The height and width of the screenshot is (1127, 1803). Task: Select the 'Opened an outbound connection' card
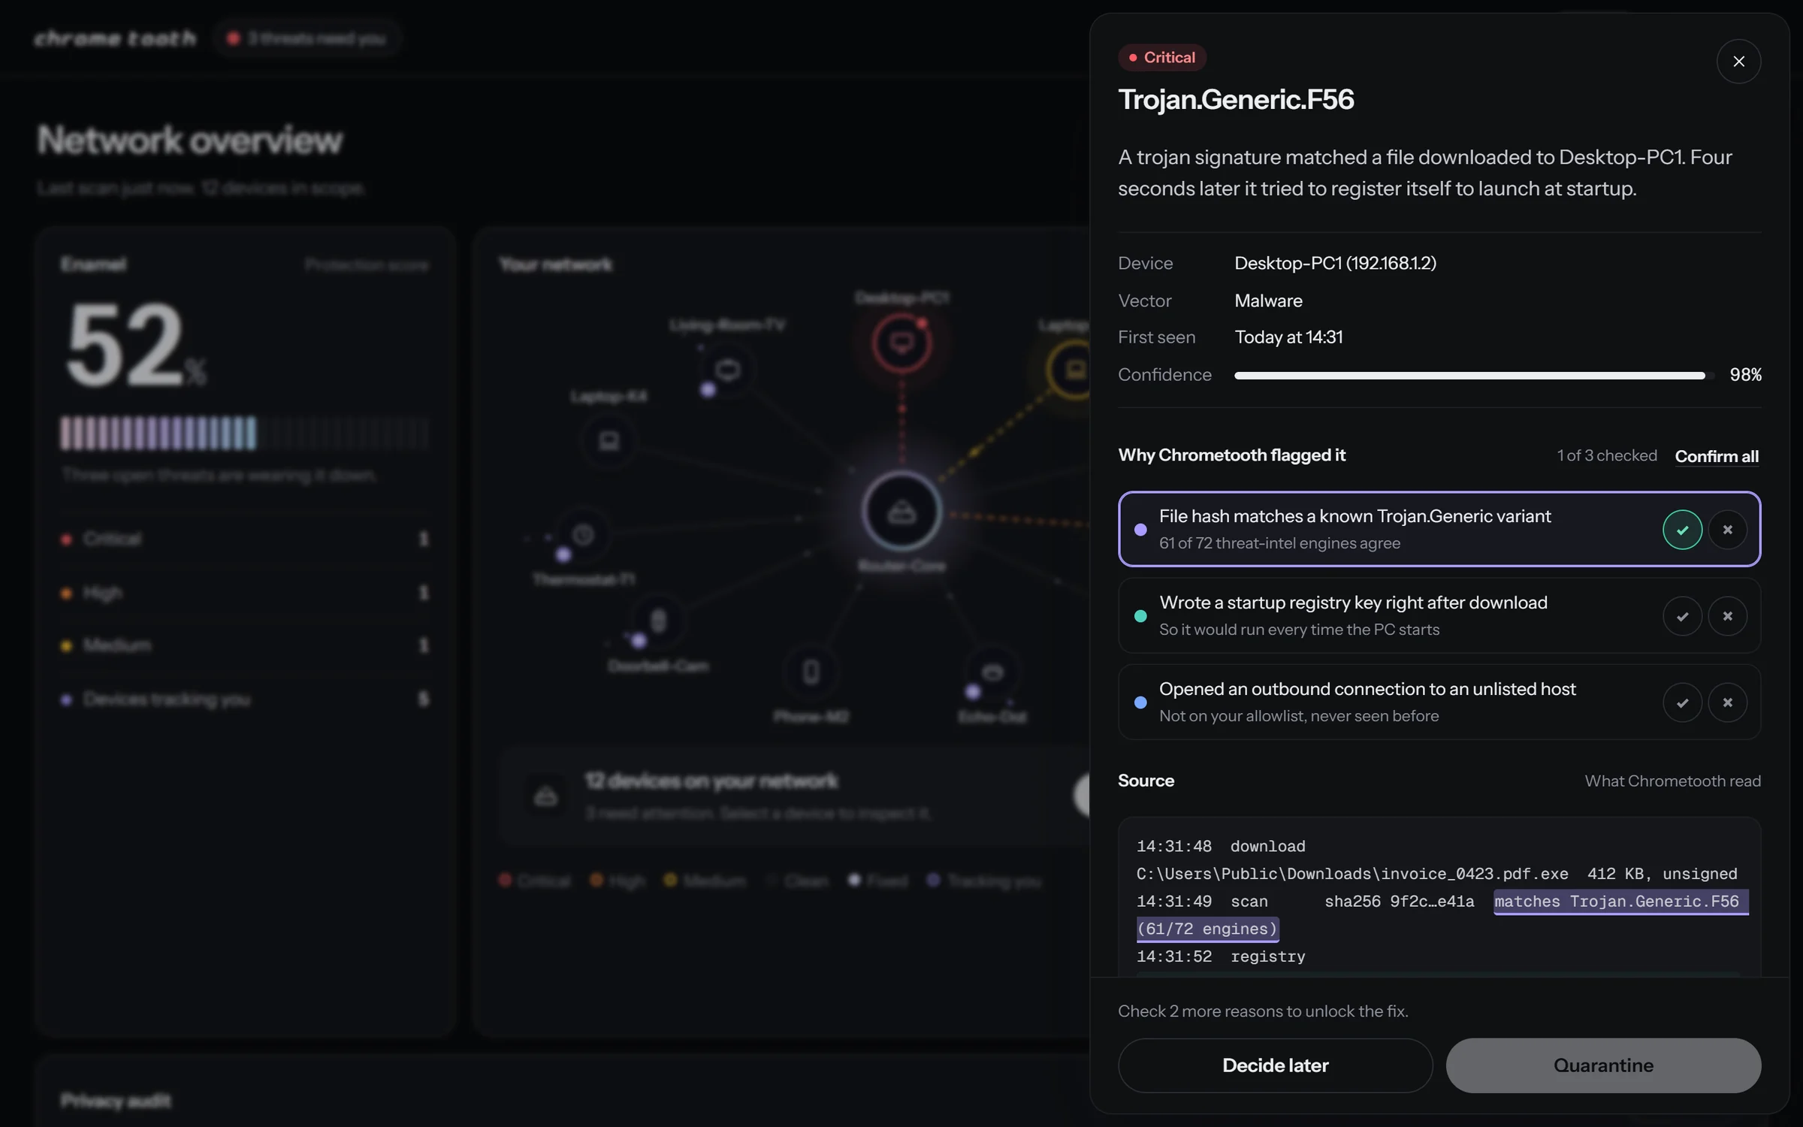click(x=1439, y=702)
